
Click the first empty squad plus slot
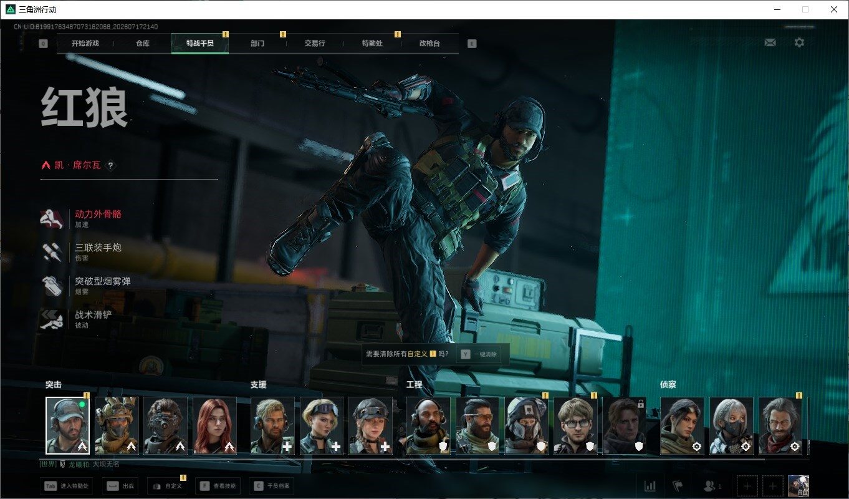tap(747, 485)
